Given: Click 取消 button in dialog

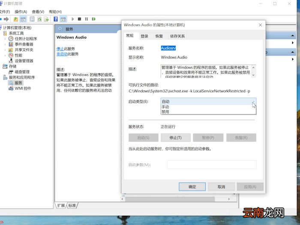Looking at the screenshot, I should point(221,187).
